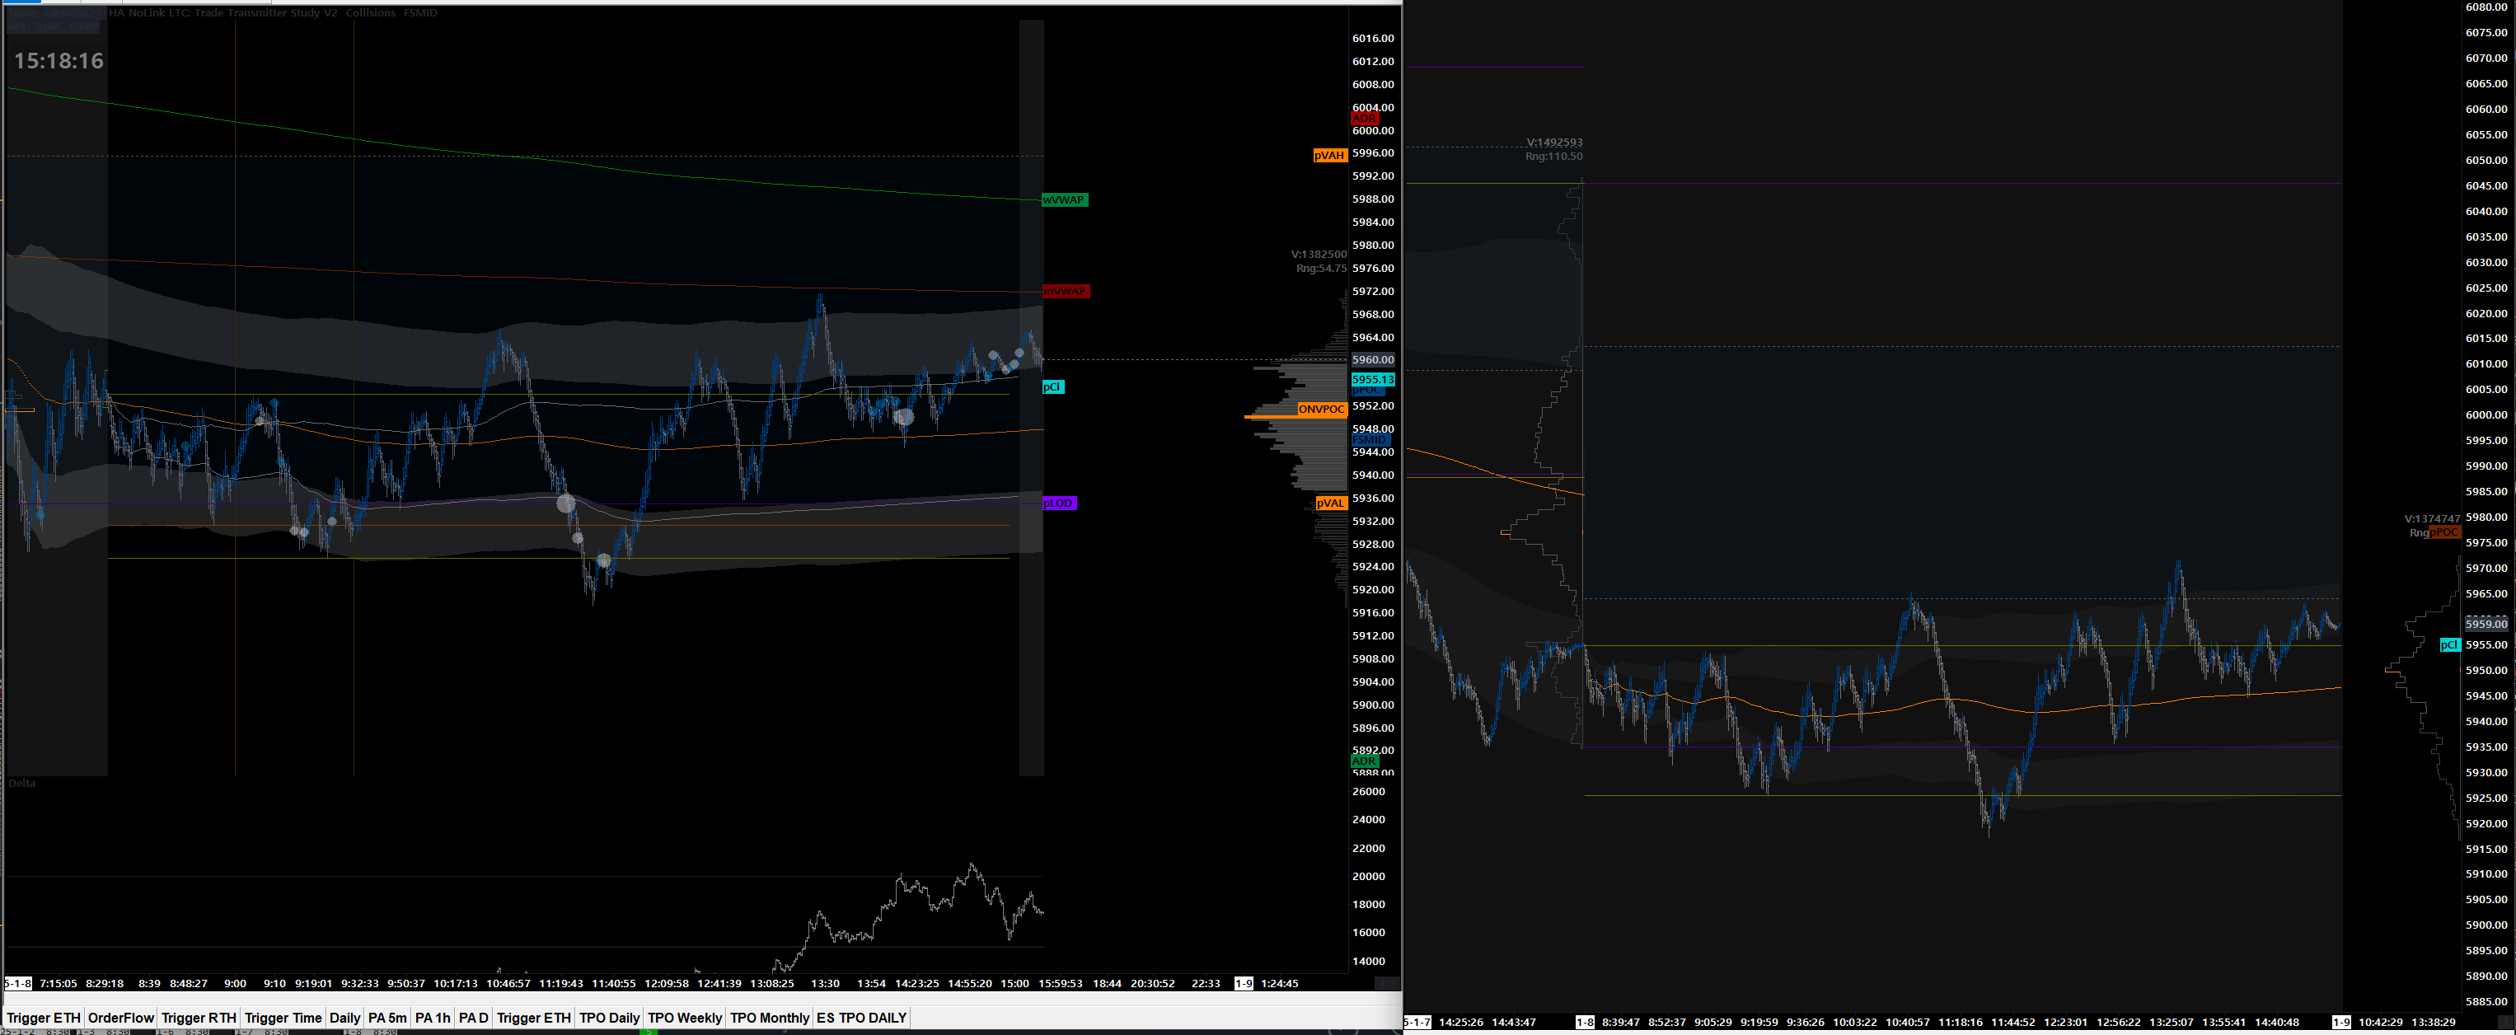Click the red mVWAP line label
The width and height of the screenshot is (2516, 1035).
[1065, 291]
